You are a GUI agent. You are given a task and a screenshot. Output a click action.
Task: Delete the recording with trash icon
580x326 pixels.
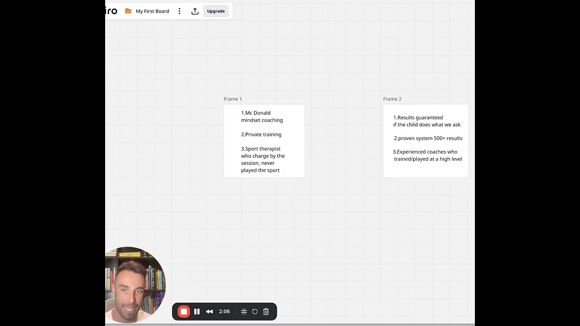click(x=266, y=312)
